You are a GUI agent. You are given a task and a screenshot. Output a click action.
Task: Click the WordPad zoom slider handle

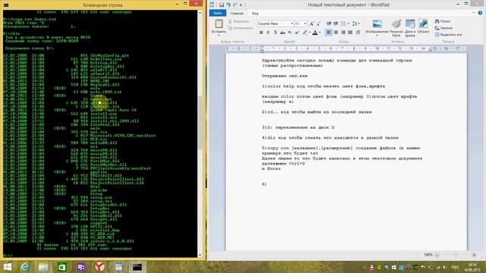456,255
